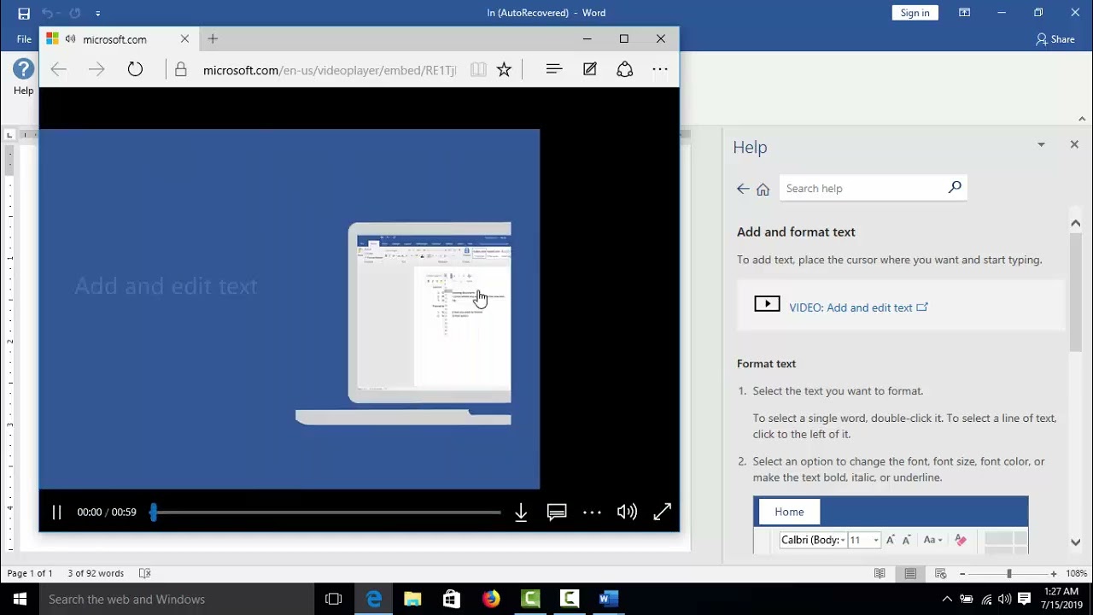Go back in Edge browser
Image resolution: width=1093 pixels, height=615 pixels.
pyautogui.click(x=58, y=70)
